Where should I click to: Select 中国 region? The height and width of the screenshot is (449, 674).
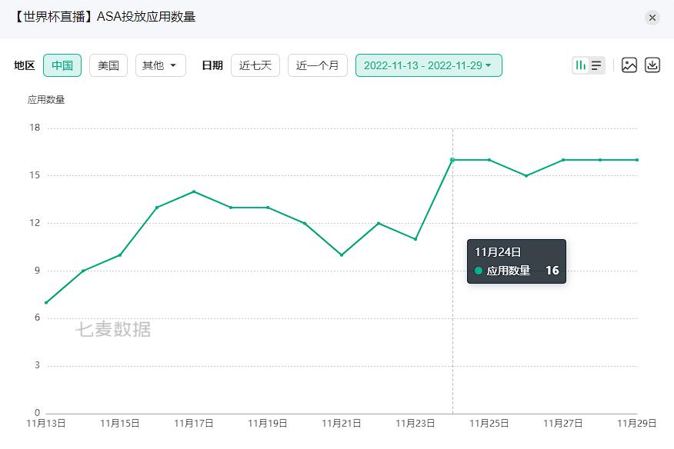[62, 65]
